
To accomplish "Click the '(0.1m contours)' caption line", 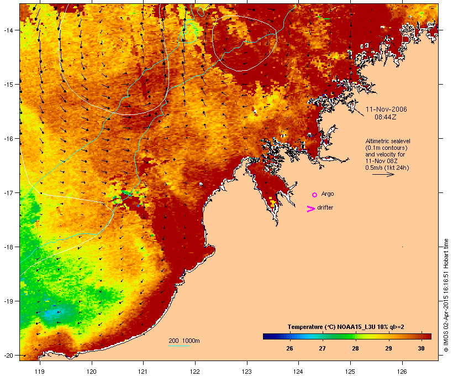I will click(386, 148).
